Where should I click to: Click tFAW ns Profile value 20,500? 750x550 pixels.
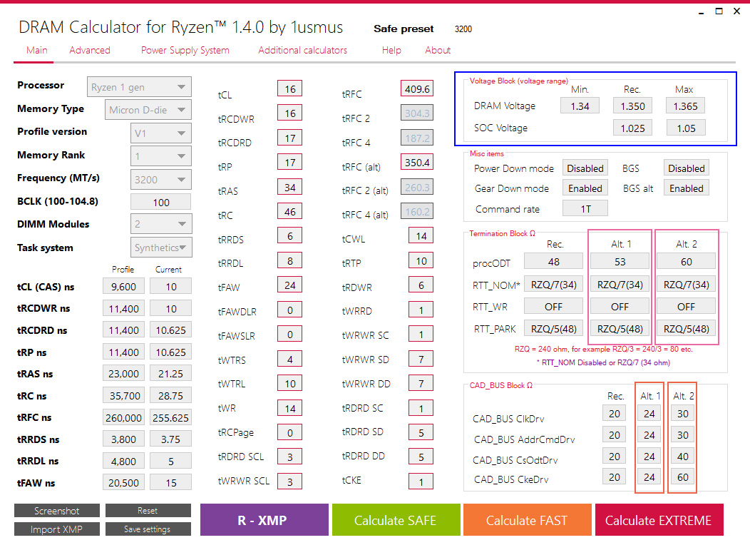point(123,482)
